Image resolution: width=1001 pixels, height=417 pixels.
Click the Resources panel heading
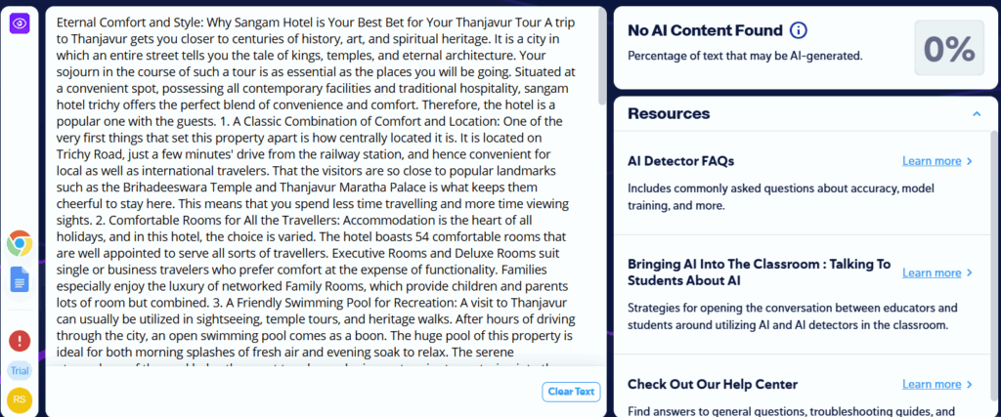point(670,113)
